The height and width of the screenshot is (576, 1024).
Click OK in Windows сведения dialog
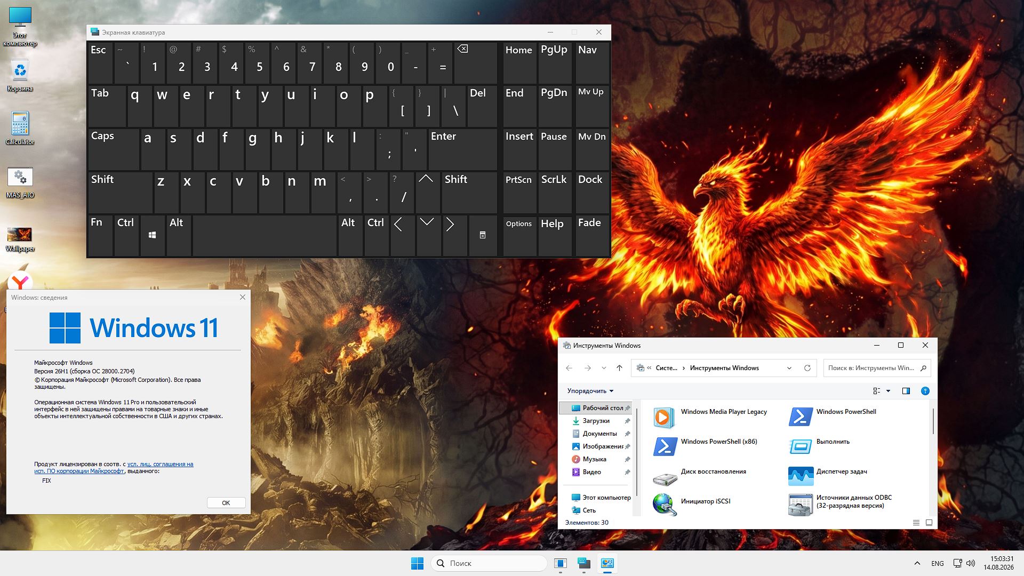pyautogui.click(x=226, y=503)
